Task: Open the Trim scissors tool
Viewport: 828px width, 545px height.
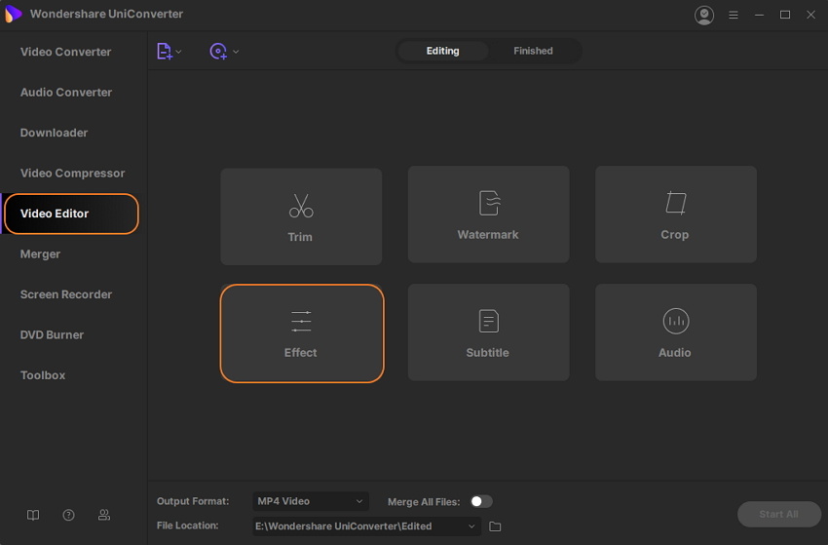Action: point(300,216)
